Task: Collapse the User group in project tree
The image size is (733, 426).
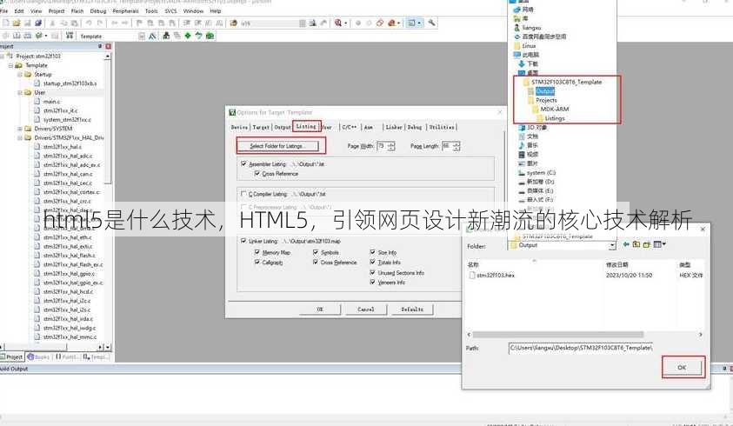Action: click(20, 92)
